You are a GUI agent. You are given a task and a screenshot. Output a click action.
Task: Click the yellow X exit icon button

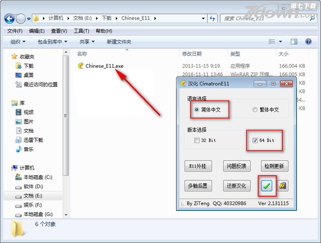click(283, 186)
